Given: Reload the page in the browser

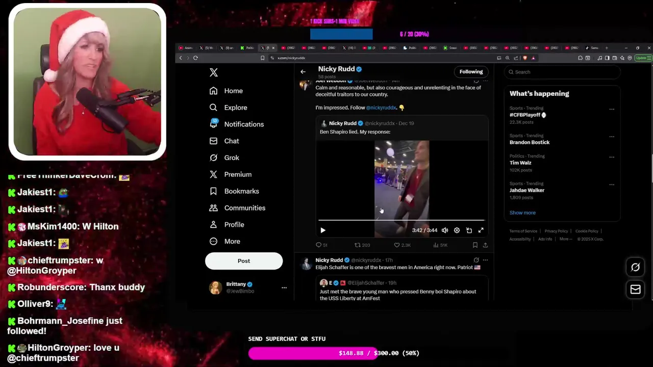Looking at the screenshot, I should (195, 58).
